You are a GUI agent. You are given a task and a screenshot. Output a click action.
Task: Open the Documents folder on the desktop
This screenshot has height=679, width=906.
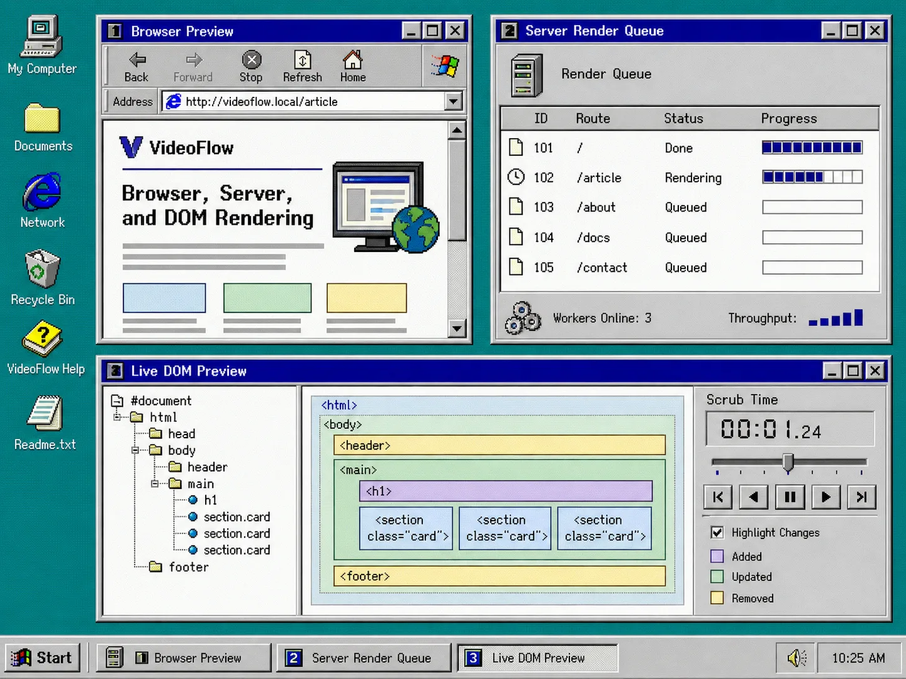(43, 128)
